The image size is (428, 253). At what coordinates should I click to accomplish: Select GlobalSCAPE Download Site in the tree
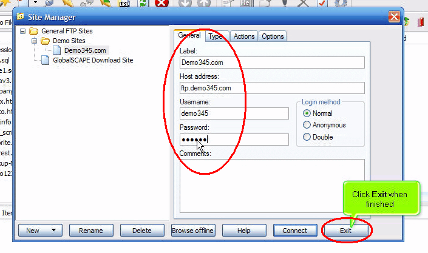(x=93, y=60)
